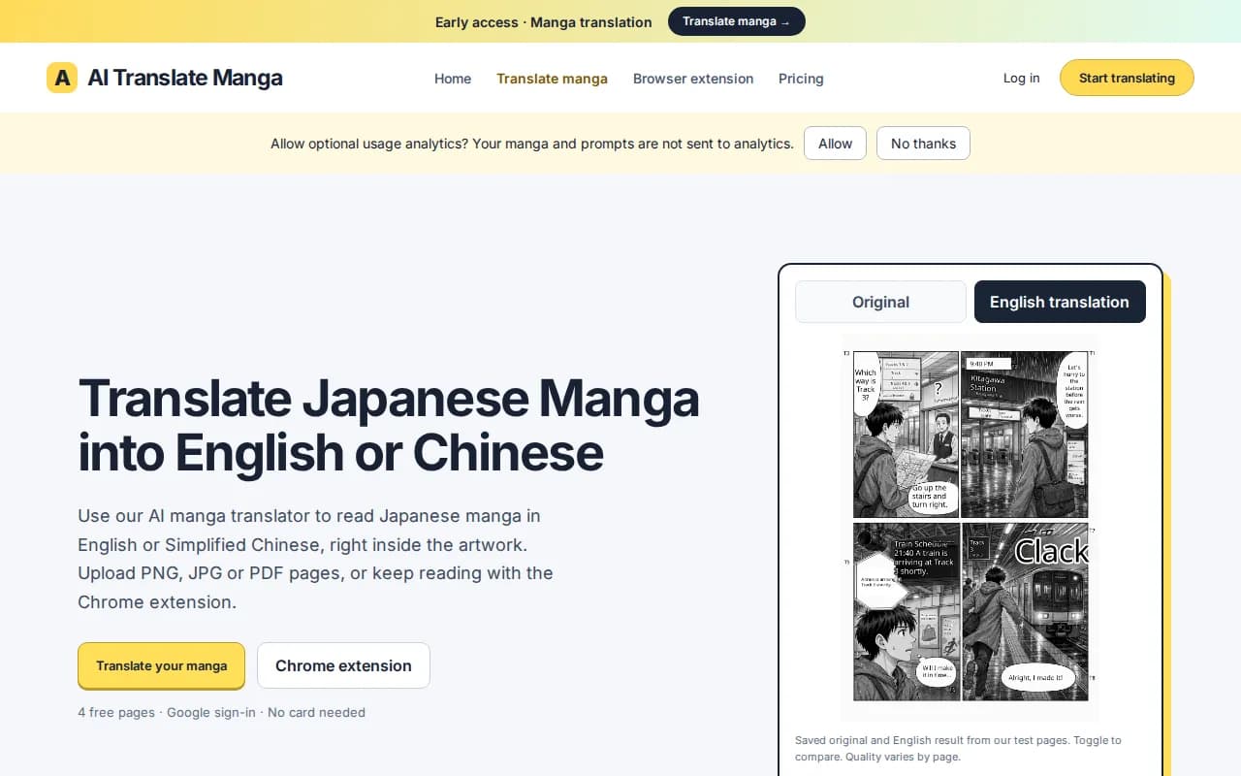Click the Translate your manga button

click(x=161, y=665)
